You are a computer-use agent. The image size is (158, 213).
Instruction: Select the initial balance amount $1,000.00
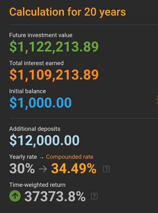41,103
